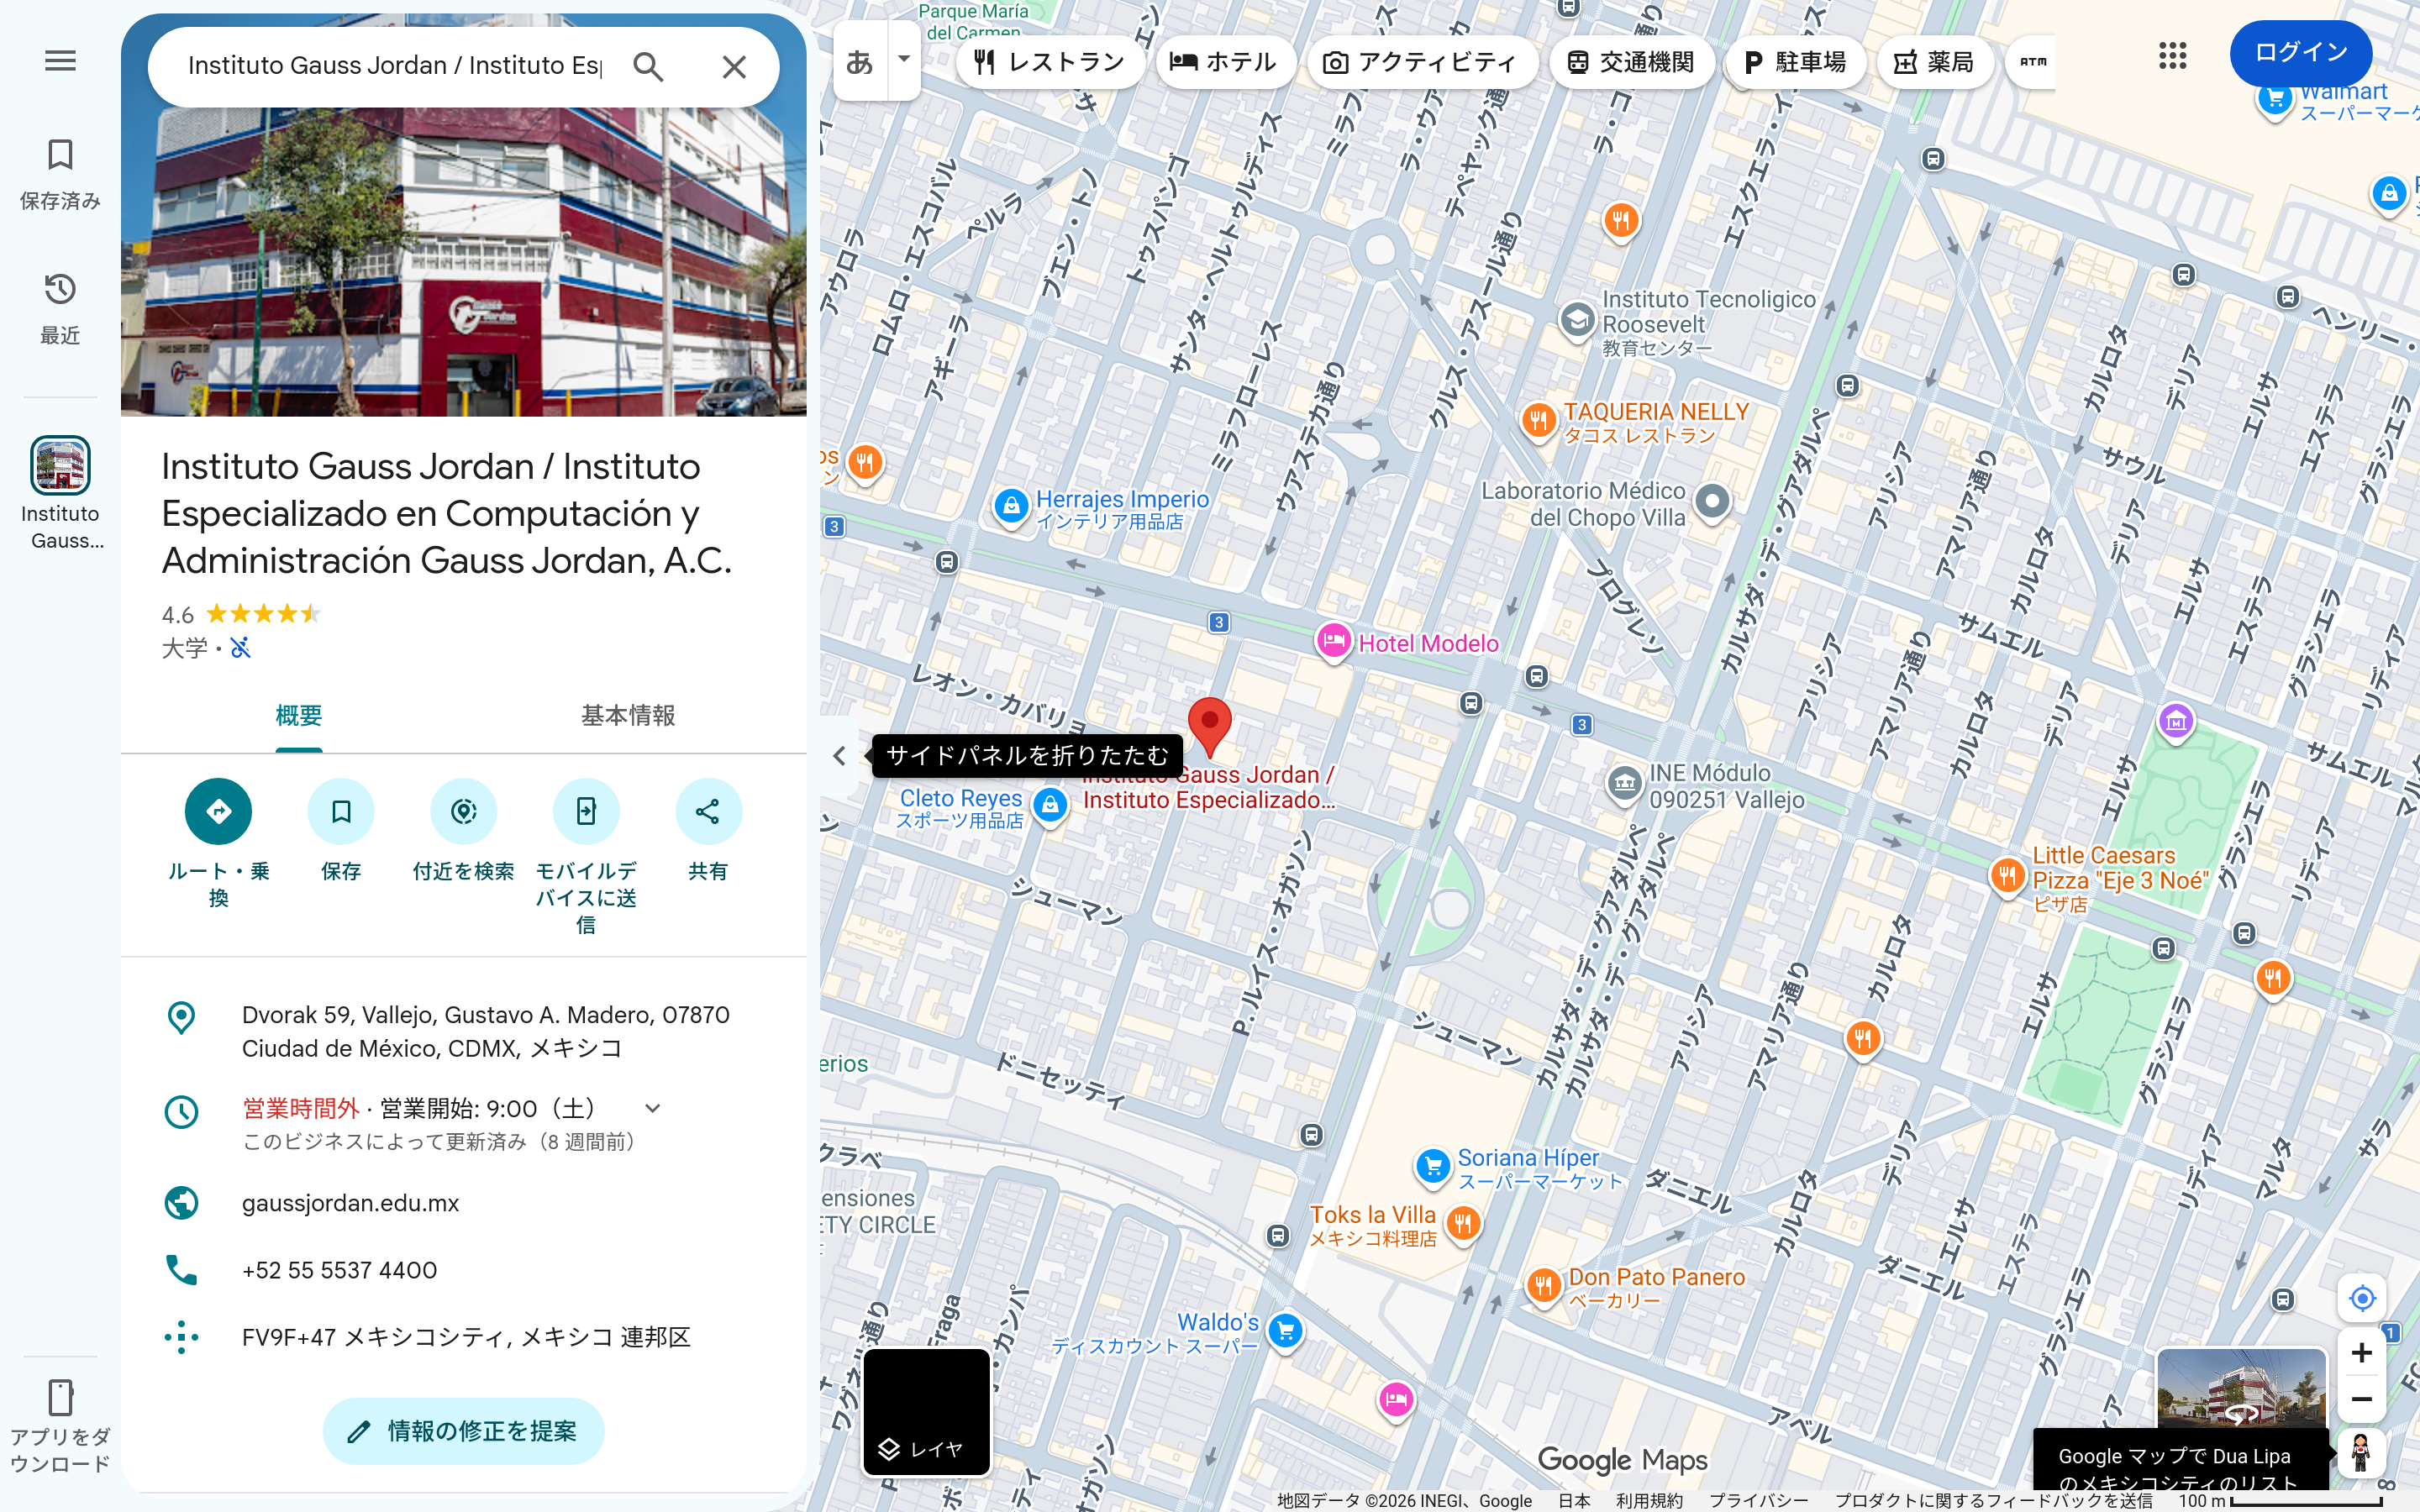Click the Search nearby (付近を検索) icon
The width and height of the screenshot is (2420, 1512).
coord(463,811)
